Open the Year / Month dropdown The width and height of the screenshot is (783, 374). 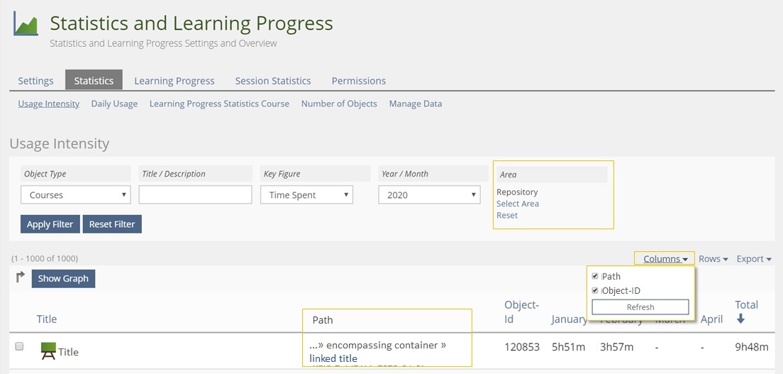coord(429,195)
